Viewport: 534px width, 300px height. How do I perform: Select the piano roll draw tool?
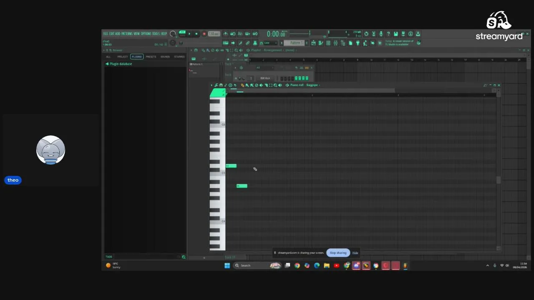point(242,85)
